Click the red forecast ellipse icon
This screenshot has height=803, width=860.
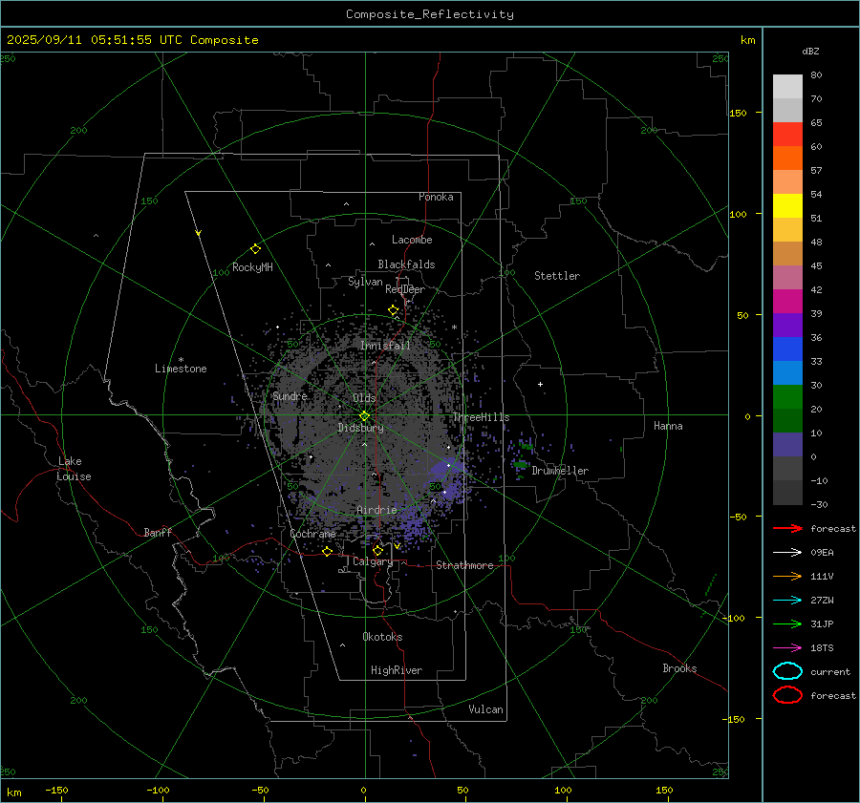click(787, 695)
